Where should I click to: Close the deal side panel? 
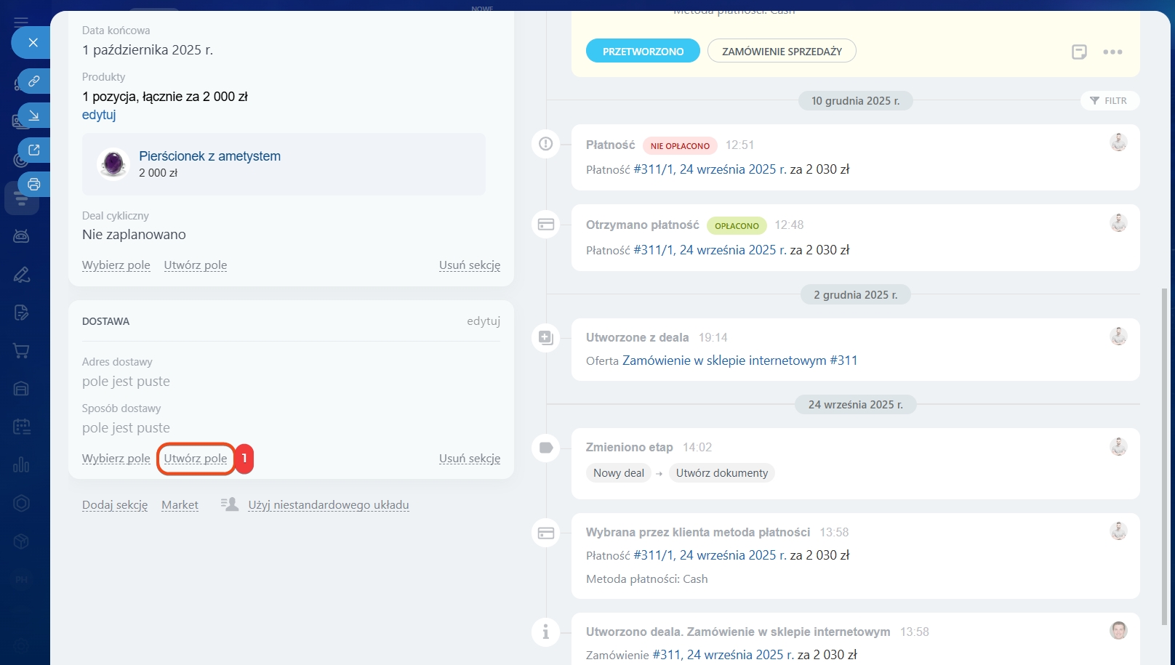pos(33,43)
